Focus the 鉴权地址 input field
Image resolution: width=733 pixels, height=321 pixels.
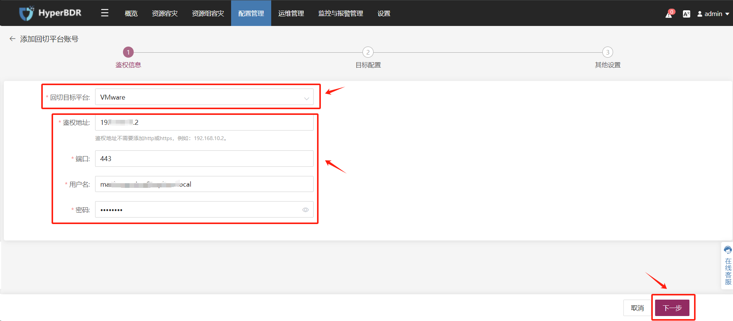tap(204, 122)
